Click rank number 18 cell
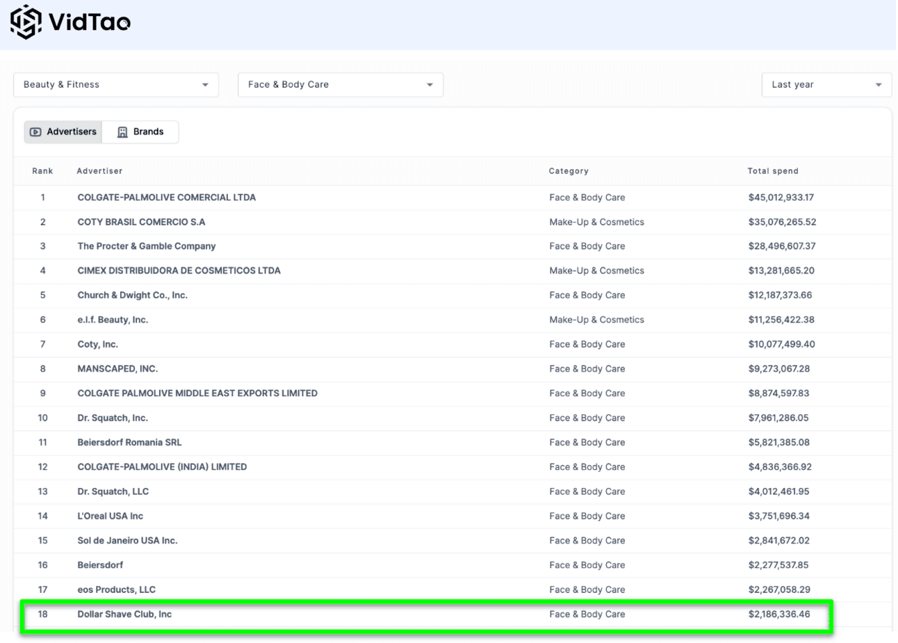Viewport: 898px width, 643px height. [42, 614]
